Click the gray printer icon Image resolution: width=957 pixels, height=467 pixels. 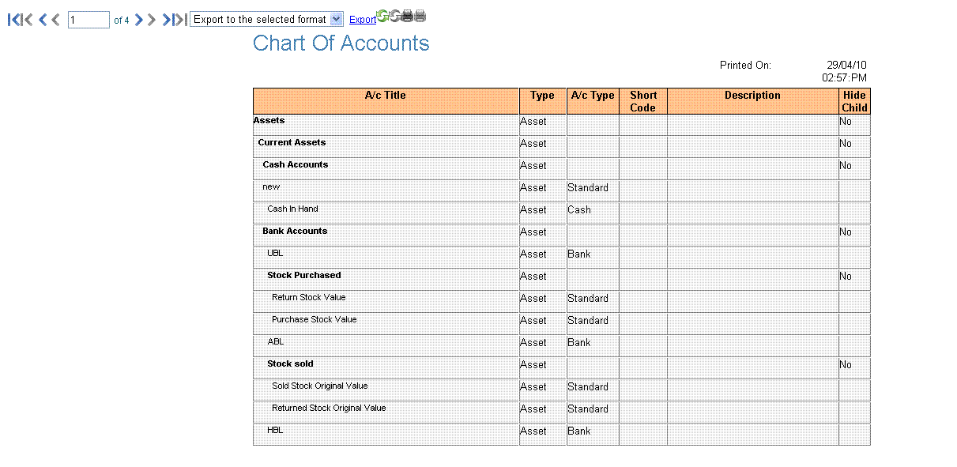click(420, 16)
